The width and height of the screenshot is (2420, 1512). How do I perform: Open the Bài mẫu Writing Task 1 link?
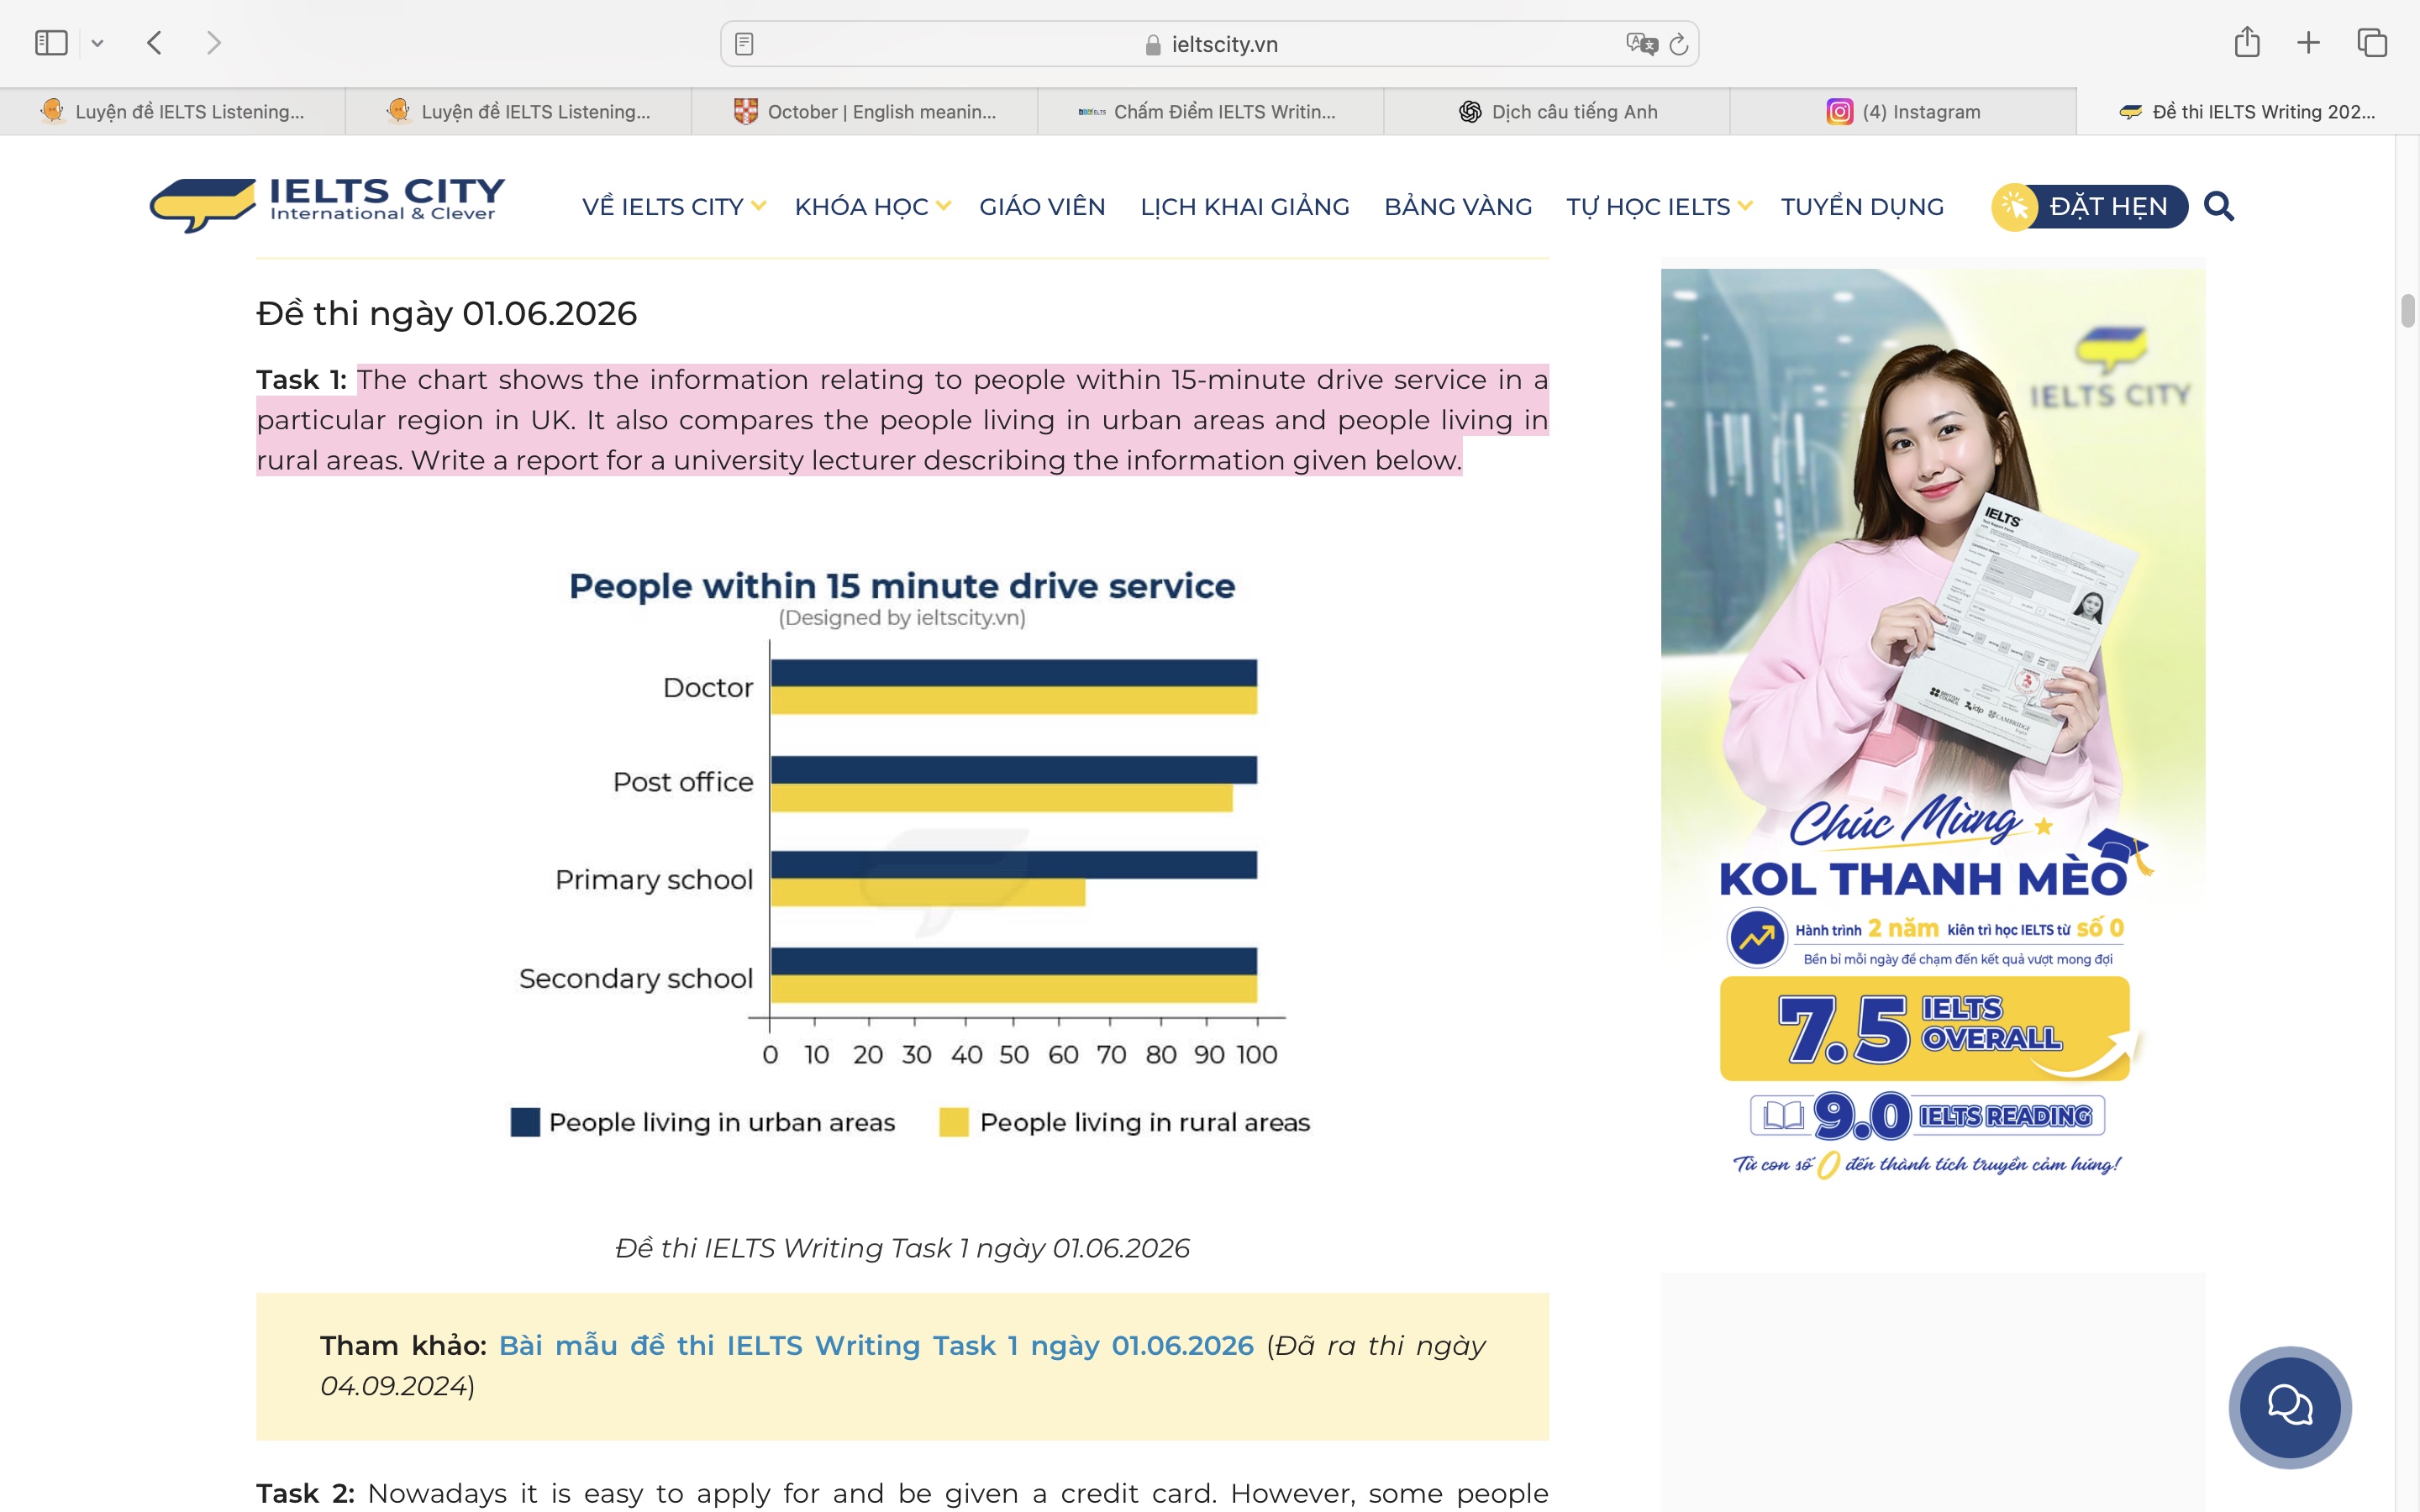(x=876, y=1346)
